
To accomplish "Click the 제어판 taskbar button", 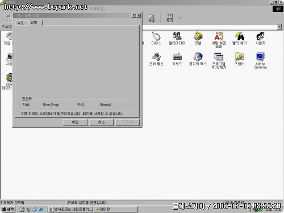I will [116, 210].
